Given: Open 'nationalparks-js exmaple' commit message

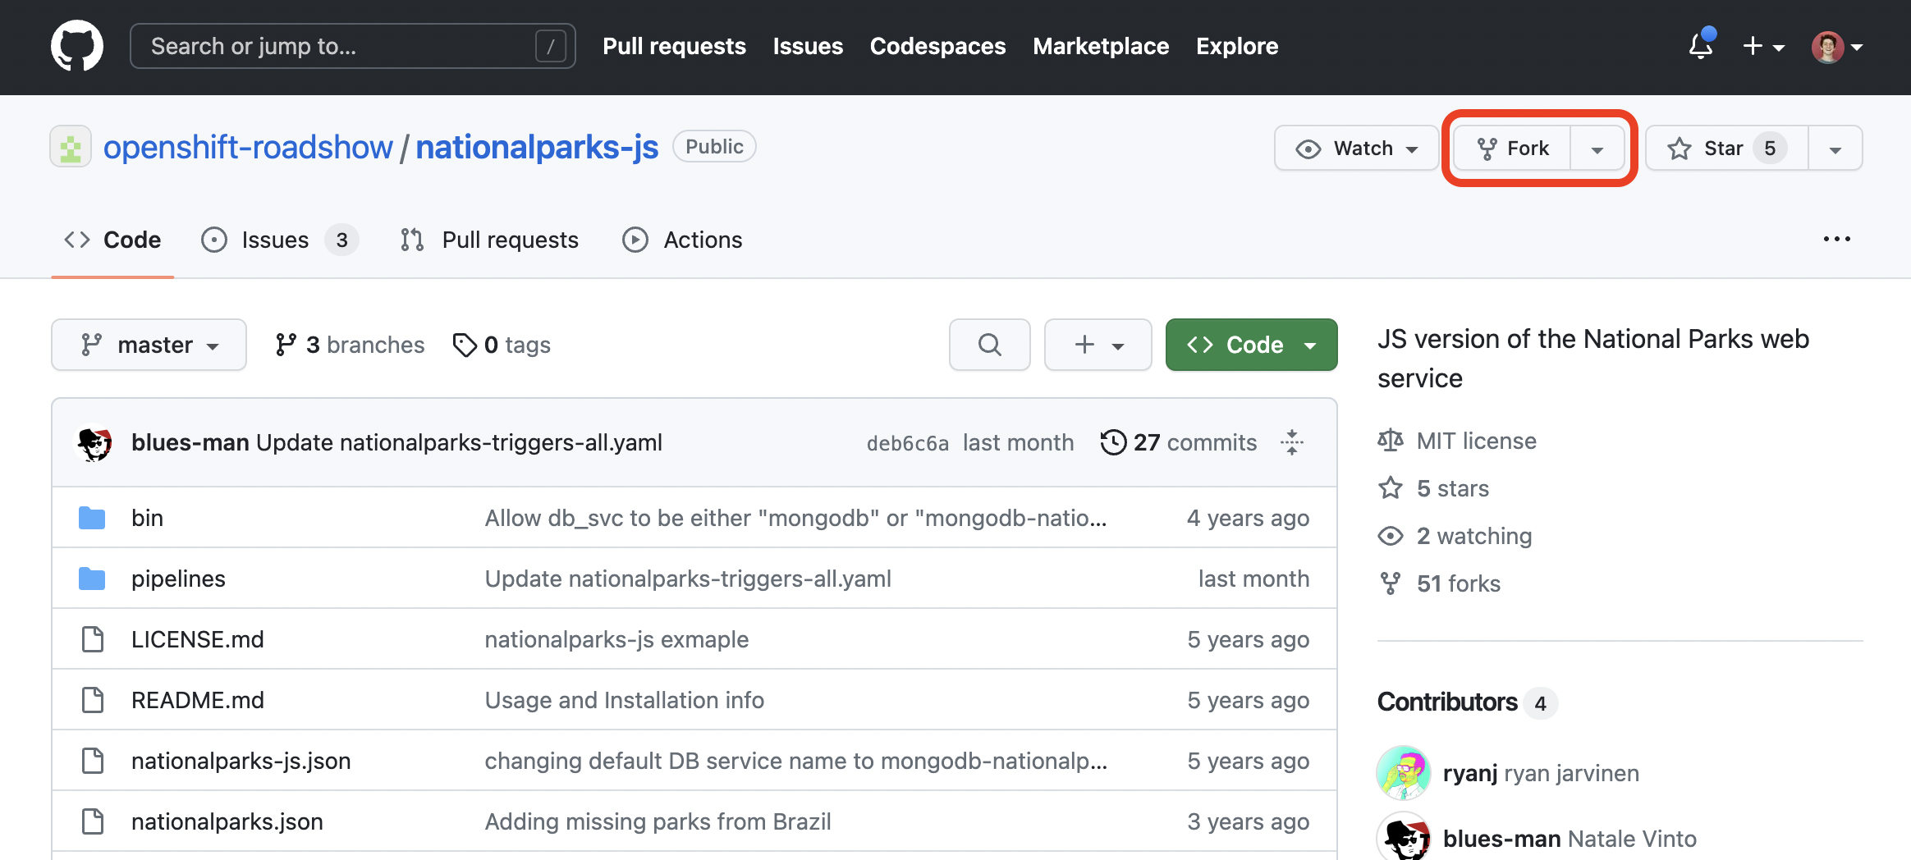Looking at the screenshot, I should (616, 639).
